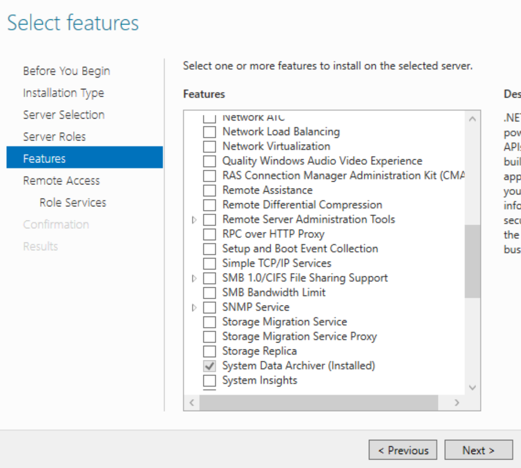This screenshot has height=468, width=521.
Task: Click the Previous button
Action: pos(403,450)
